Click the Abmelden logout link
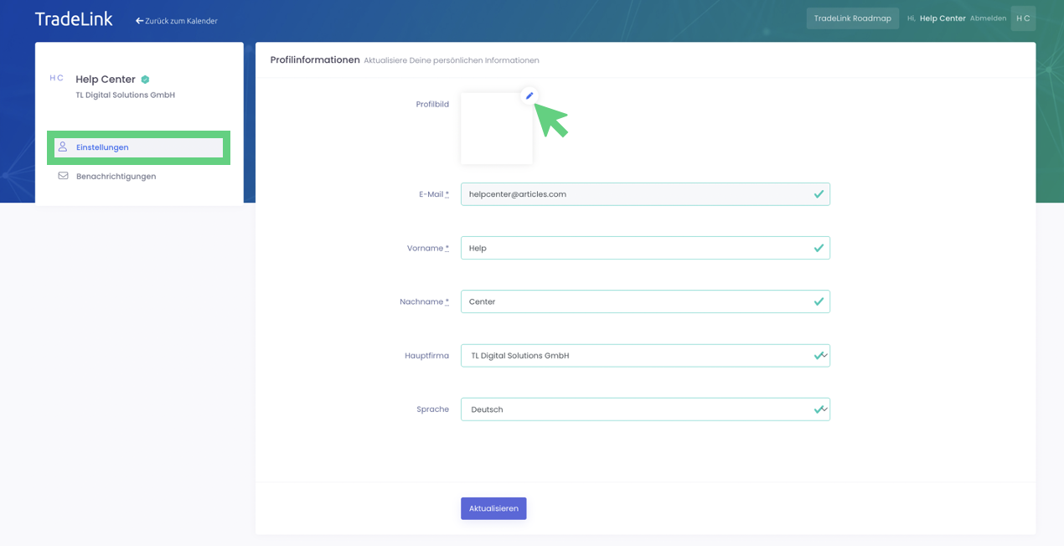 click(x=988, y=18)
